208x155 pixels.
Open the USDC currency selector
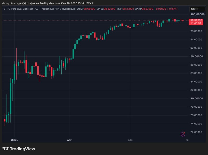pyautogui.click(x=197, y=9)
